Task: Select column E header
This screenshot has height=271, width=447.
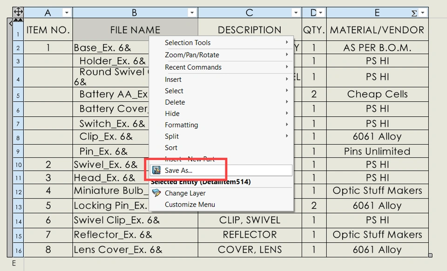Action: coord(378,13)
